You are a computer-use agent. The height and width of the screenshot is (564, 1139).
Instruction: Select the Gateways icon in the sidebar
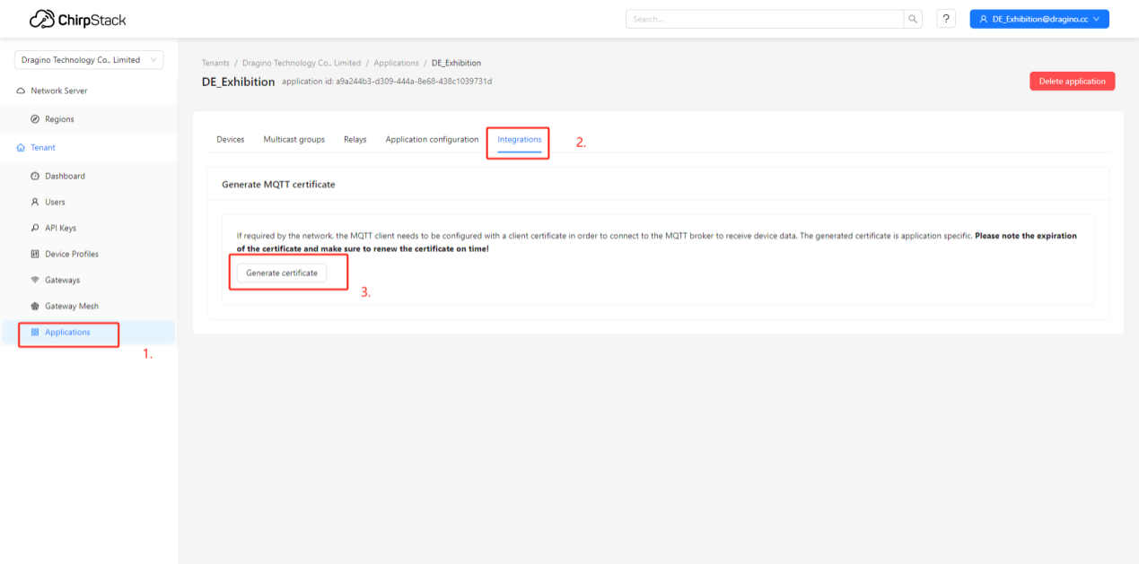(34, 279)
